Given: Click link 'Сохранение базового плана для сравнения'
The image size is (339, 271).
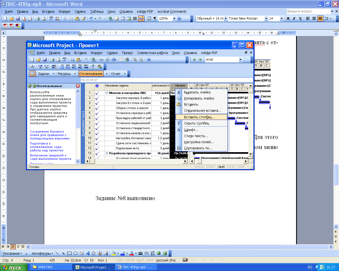Looking at the screenshot, I should [x=50, y=135].
